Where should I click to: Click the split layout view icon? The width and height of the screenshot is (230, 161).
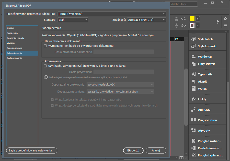[x=181, y=158]
